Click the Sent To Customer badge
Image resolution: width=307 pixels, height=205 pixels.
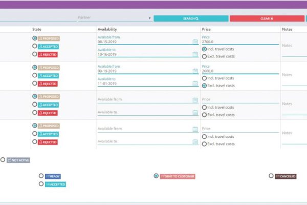(178, 176)
